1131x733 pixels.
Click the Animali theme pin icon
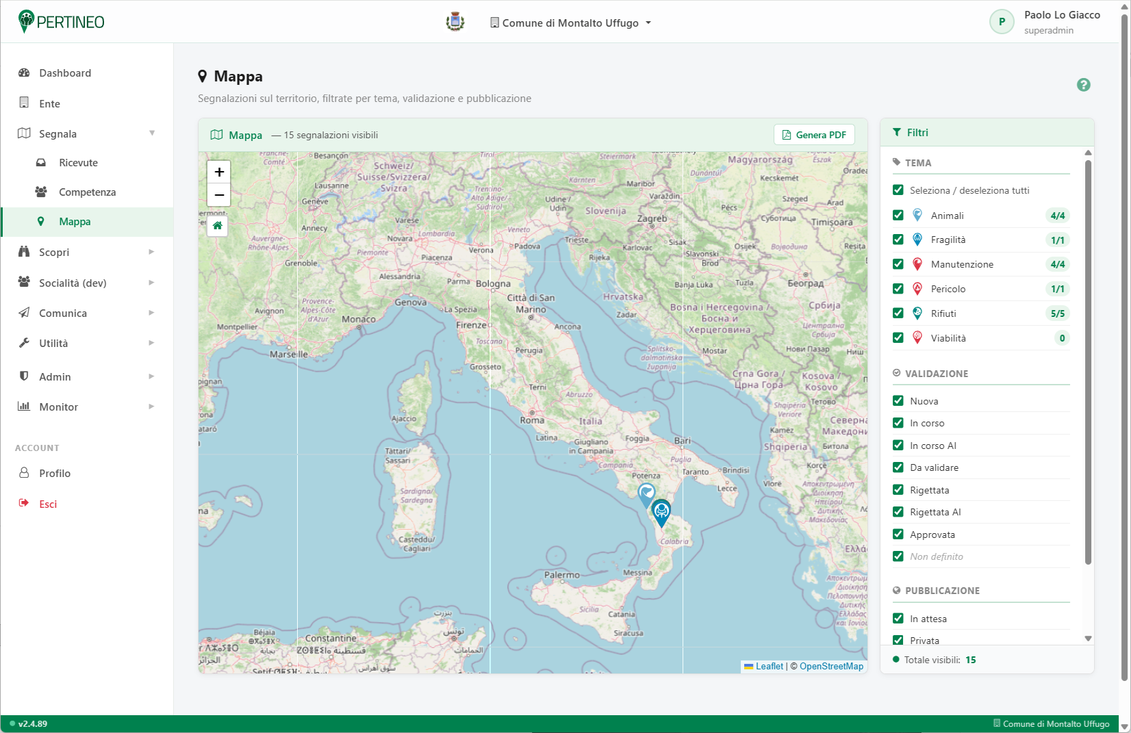coord(917,216)
